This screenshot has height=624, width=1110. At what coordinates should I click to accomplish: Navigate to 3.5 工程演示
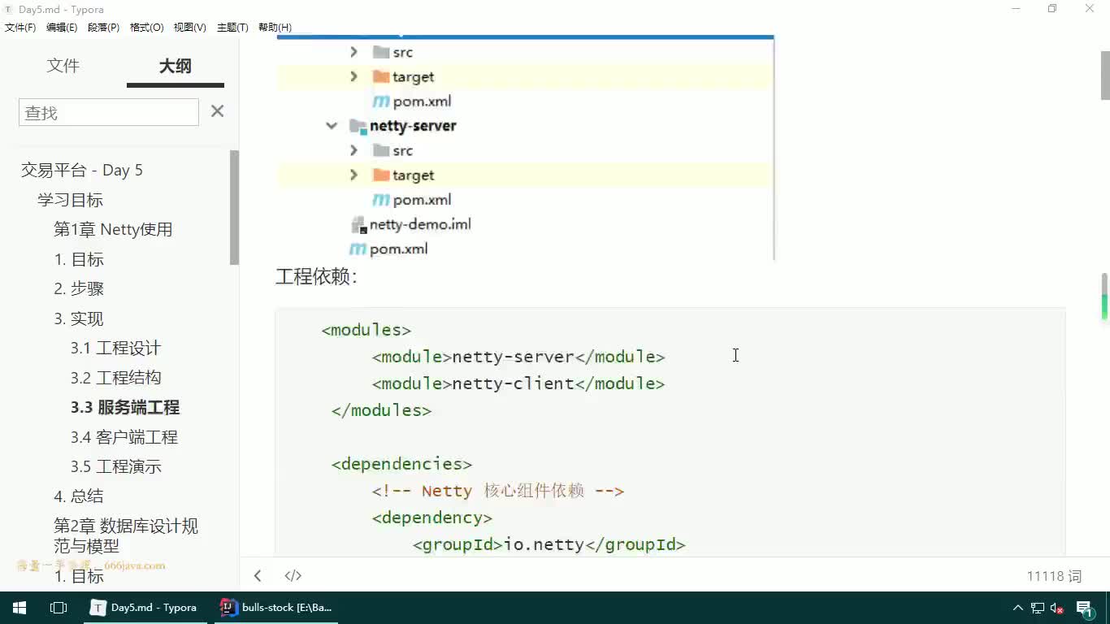[115, 466]
